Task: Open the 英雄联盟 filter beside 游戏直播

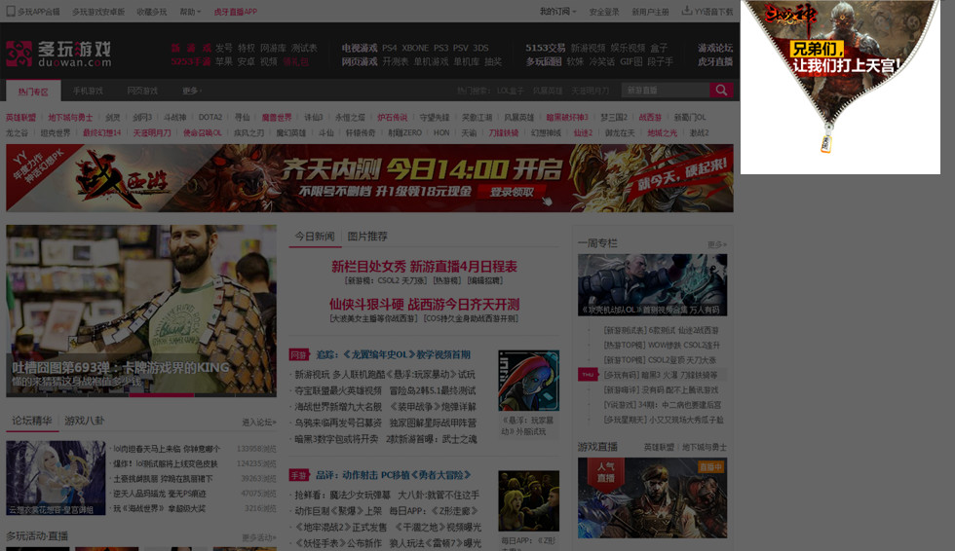Action: (659, 447)
